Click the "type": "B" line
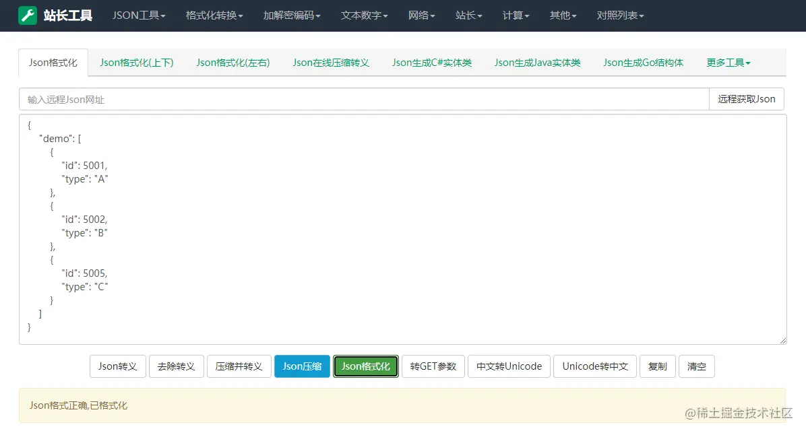This screenshot has height=433, width=806. click(85, 233)
